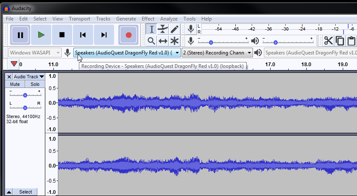Stop playback with the Stop button
This screenshot has height=196, width=357.
pos(62,35)
